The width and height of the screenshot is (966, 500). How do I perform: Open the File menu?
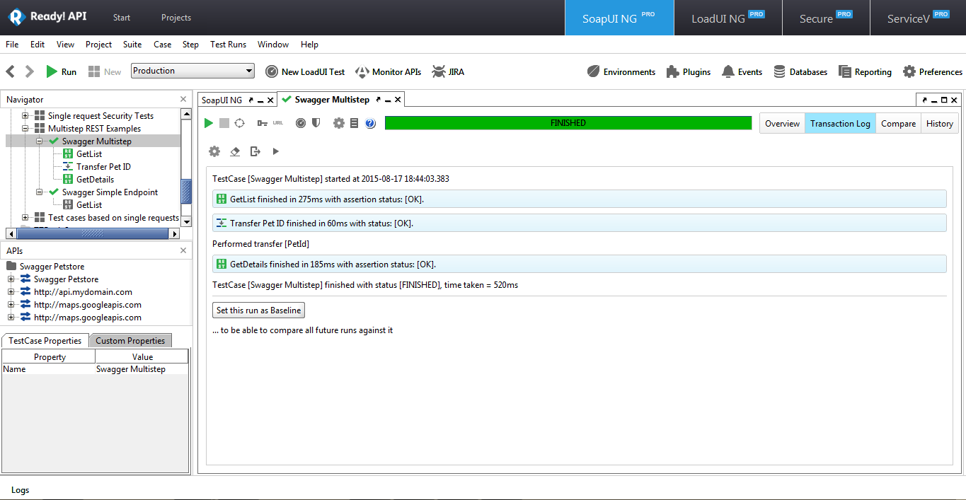pos(12,45)
